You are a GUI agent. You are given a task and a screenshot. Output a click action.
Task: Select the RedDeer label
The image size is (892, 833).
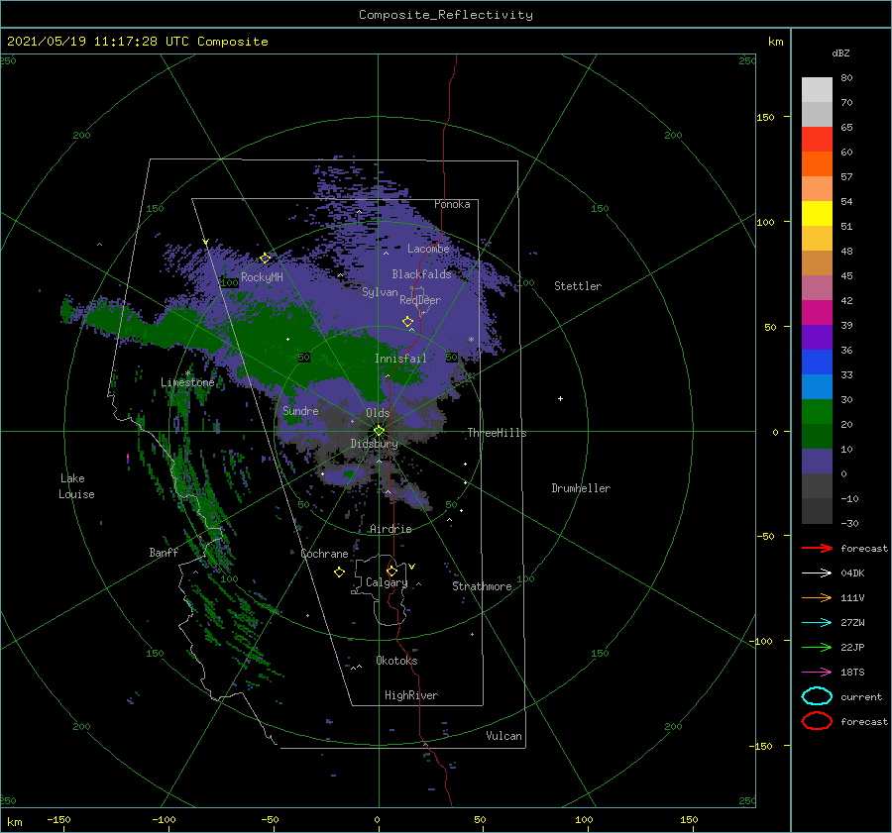[420, 300]
